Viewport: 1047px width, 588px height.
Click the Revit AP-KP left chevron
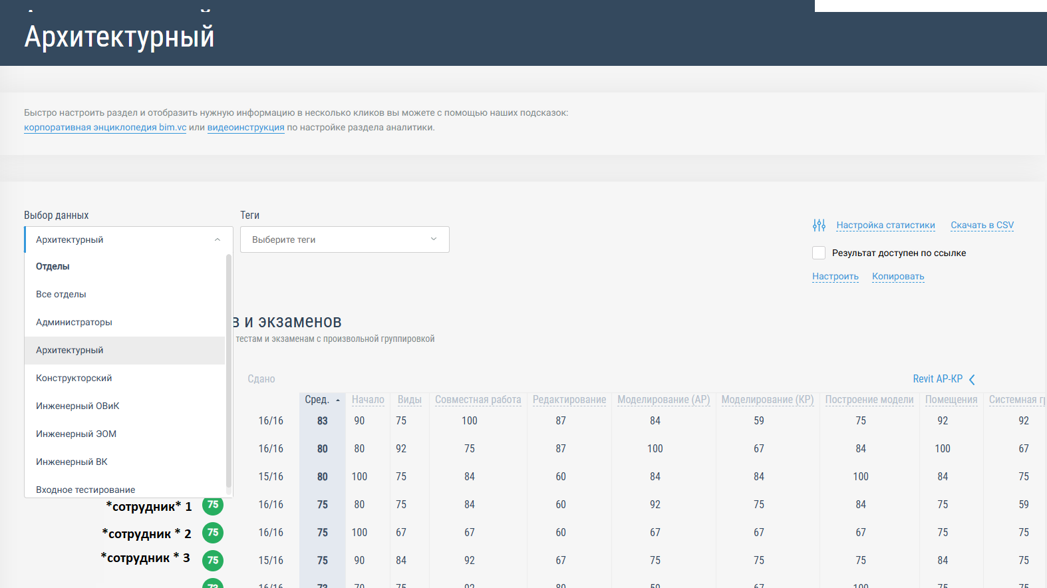[972, 380]
